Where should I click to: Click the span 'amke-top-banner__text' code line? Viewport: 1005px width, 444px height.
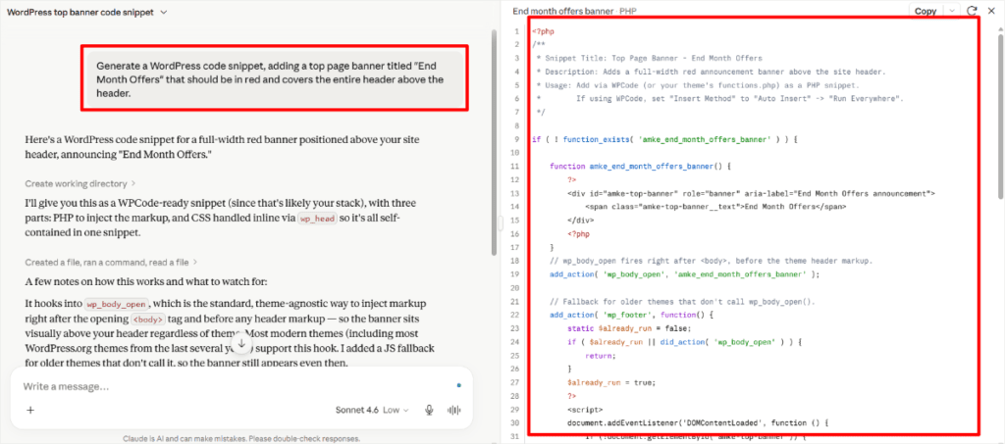(x=715, y=207)
